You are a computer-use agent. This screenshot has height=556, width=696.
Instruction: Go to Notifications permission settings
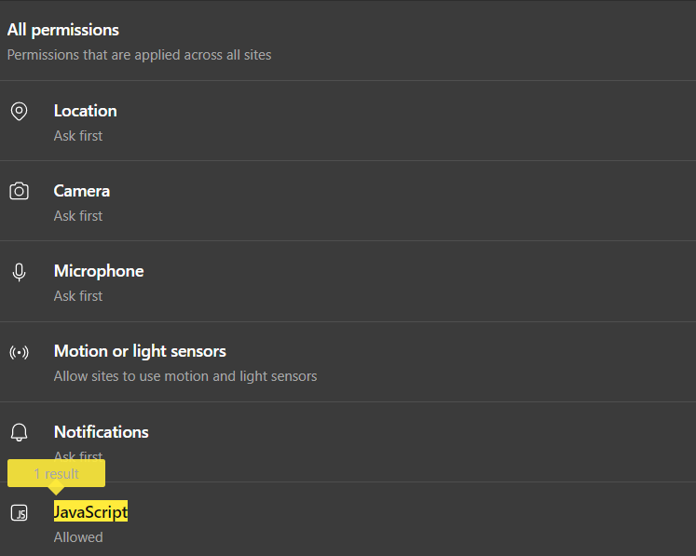tap(102, 432)
